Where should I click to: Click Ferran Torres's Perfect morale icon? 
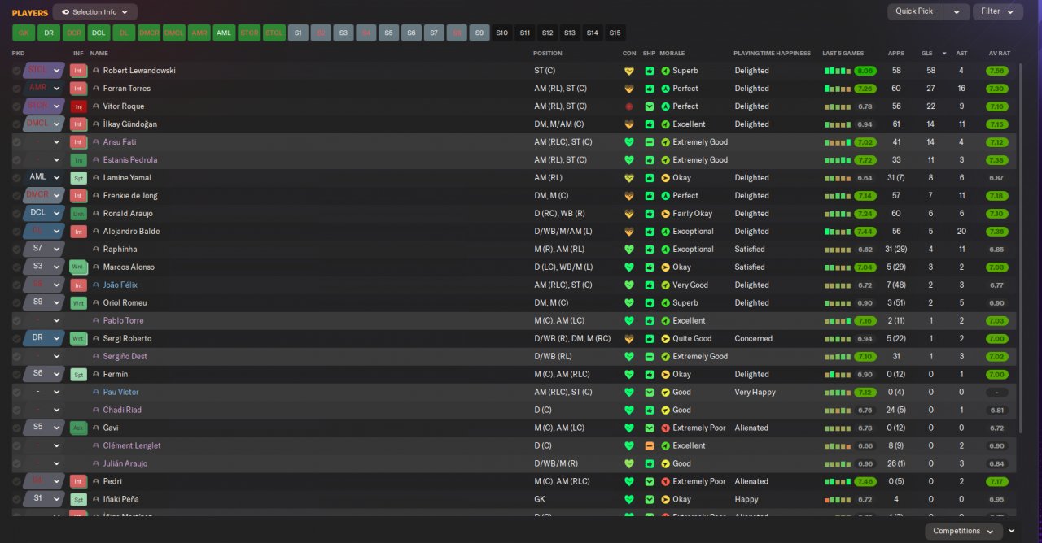tap(666, 89)
